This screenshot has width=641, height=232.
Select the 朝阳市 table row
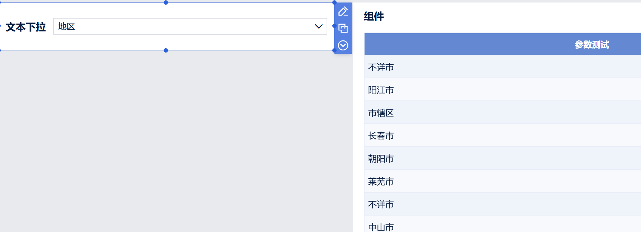click(503, 158)
